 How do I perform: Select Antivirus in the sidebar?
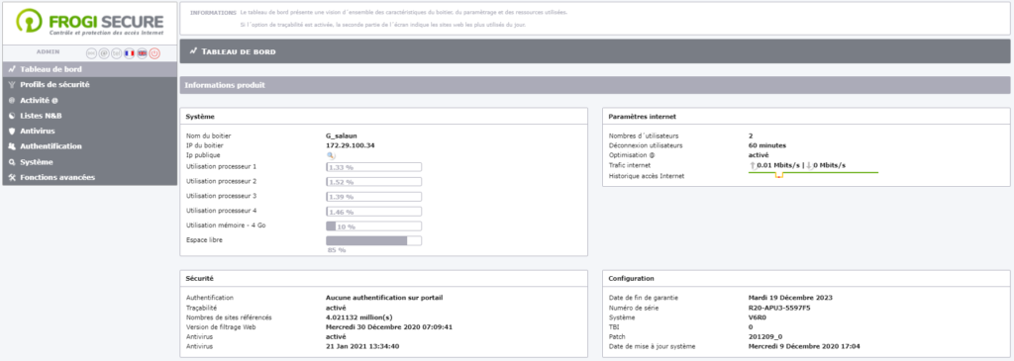[90, 132]
